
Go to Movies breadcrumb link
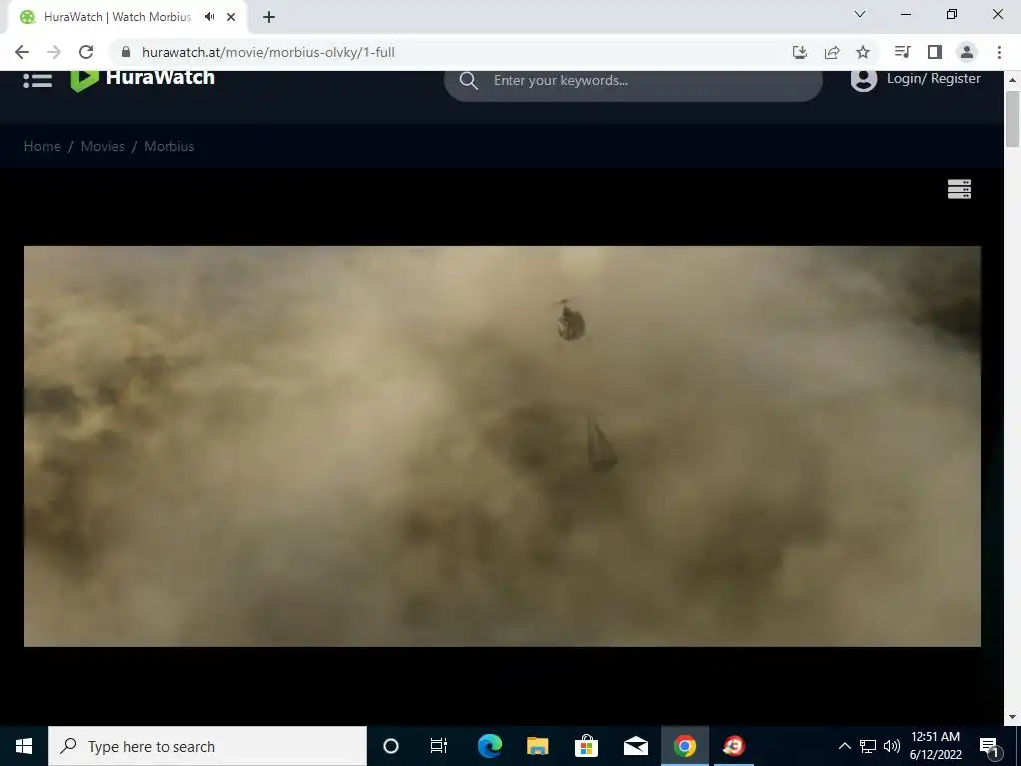coord(103,146)
